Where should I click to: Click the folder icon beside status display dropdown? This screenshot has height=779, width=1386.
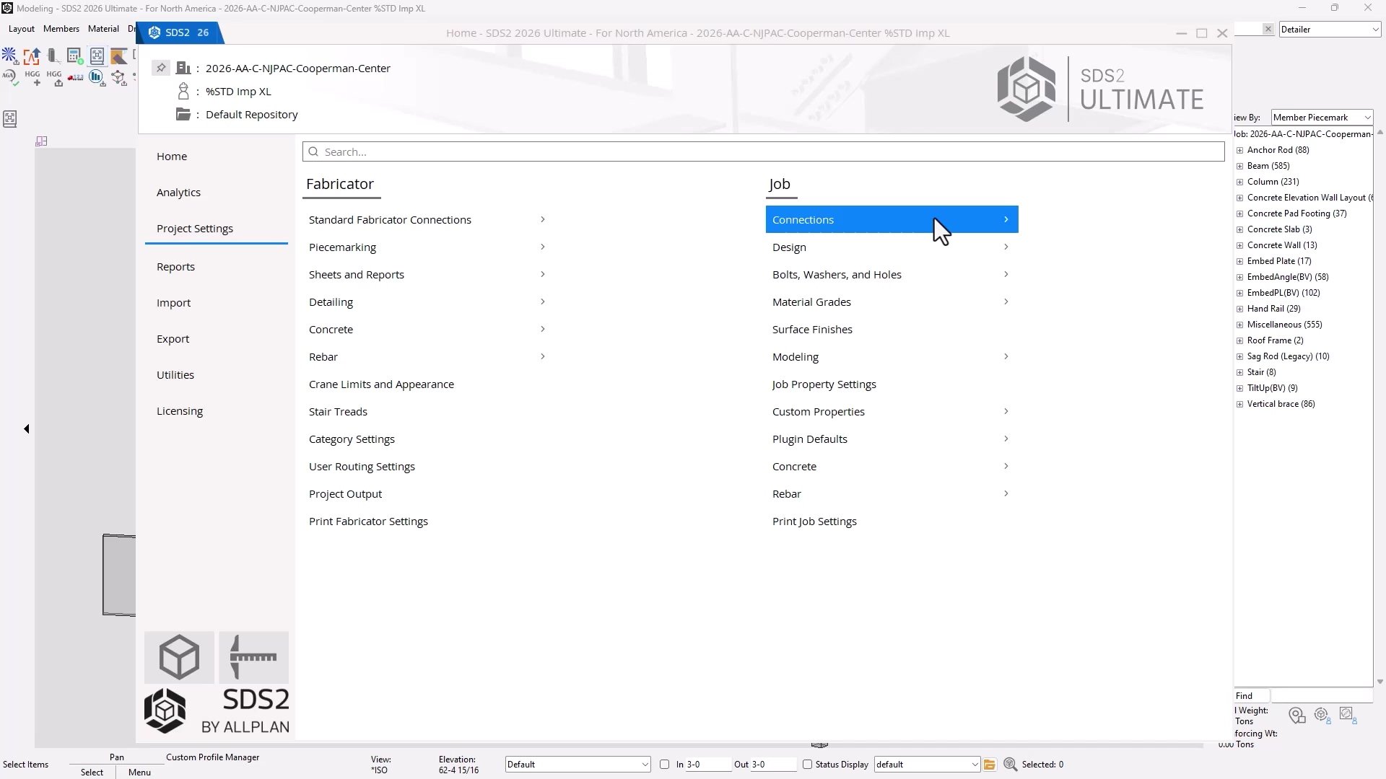point(990,764)
